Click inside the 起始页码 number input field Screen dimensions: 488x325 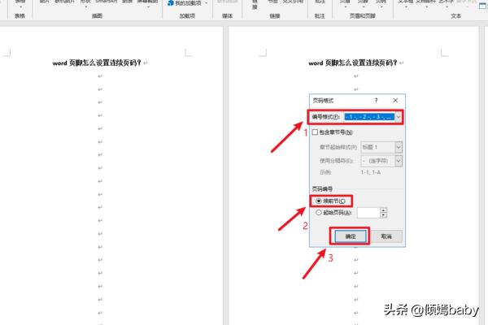368,212
